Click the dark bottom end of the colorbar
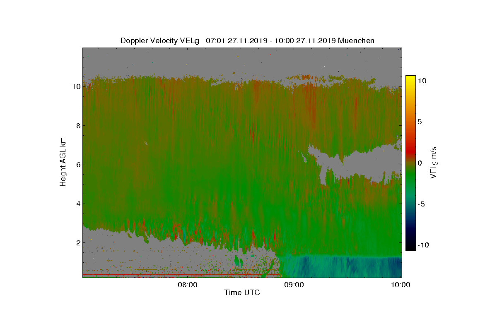This screenshot has width=497, height=331. pyautogui.click(x=410, y=246)
